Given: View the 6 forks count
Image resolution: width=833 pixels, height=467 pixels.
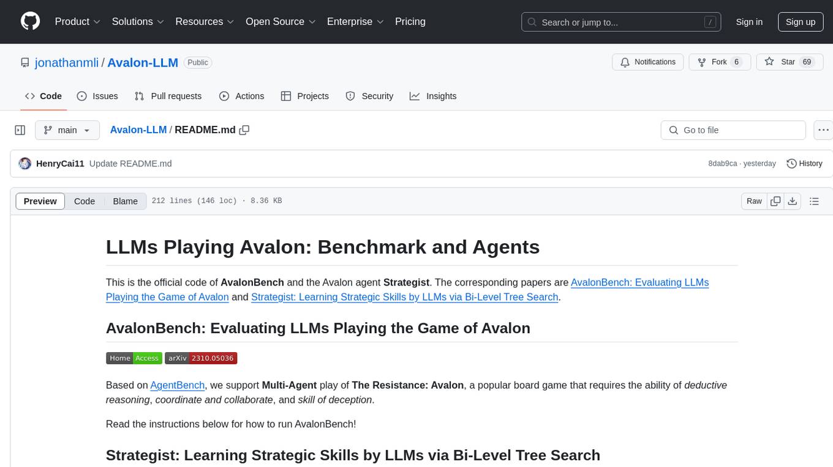Looking at the screenshot, I should point(736,62).
